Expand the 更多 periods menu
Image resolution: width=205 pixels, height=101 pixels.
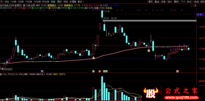pos(81,2)
